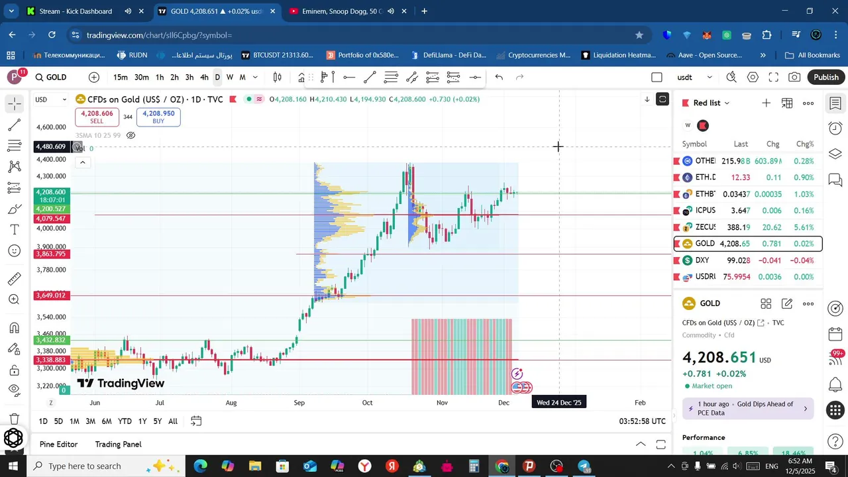Click the 03:52:58 UTC timezone clock
This screenshot has height=477, width=848.
click(x=643, y=421)
